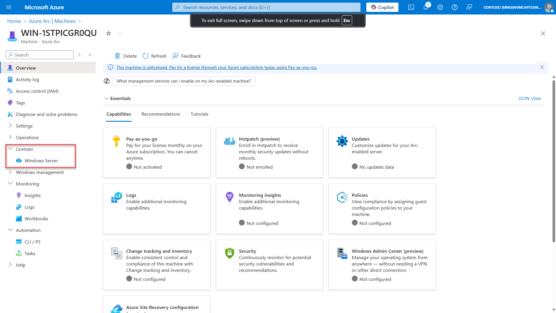Switch to the Tutorials tab

(x=200, y=114)
